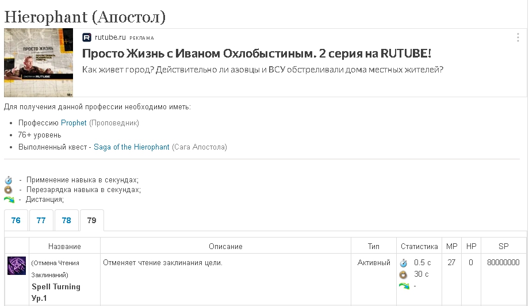Click the Spell Turning skill name

(x=56, y=287)
